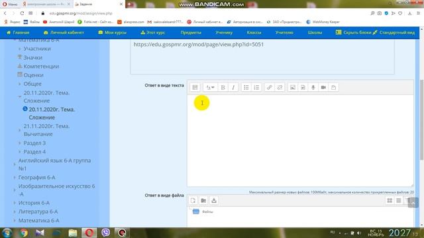Open the Яндекс bookmark
This screenshot has width=424, height=238.
click(x=12, y=22)
